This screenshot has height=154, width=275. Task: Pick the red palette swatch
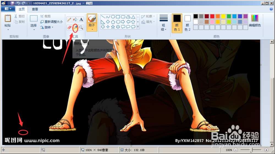[212, 16]
